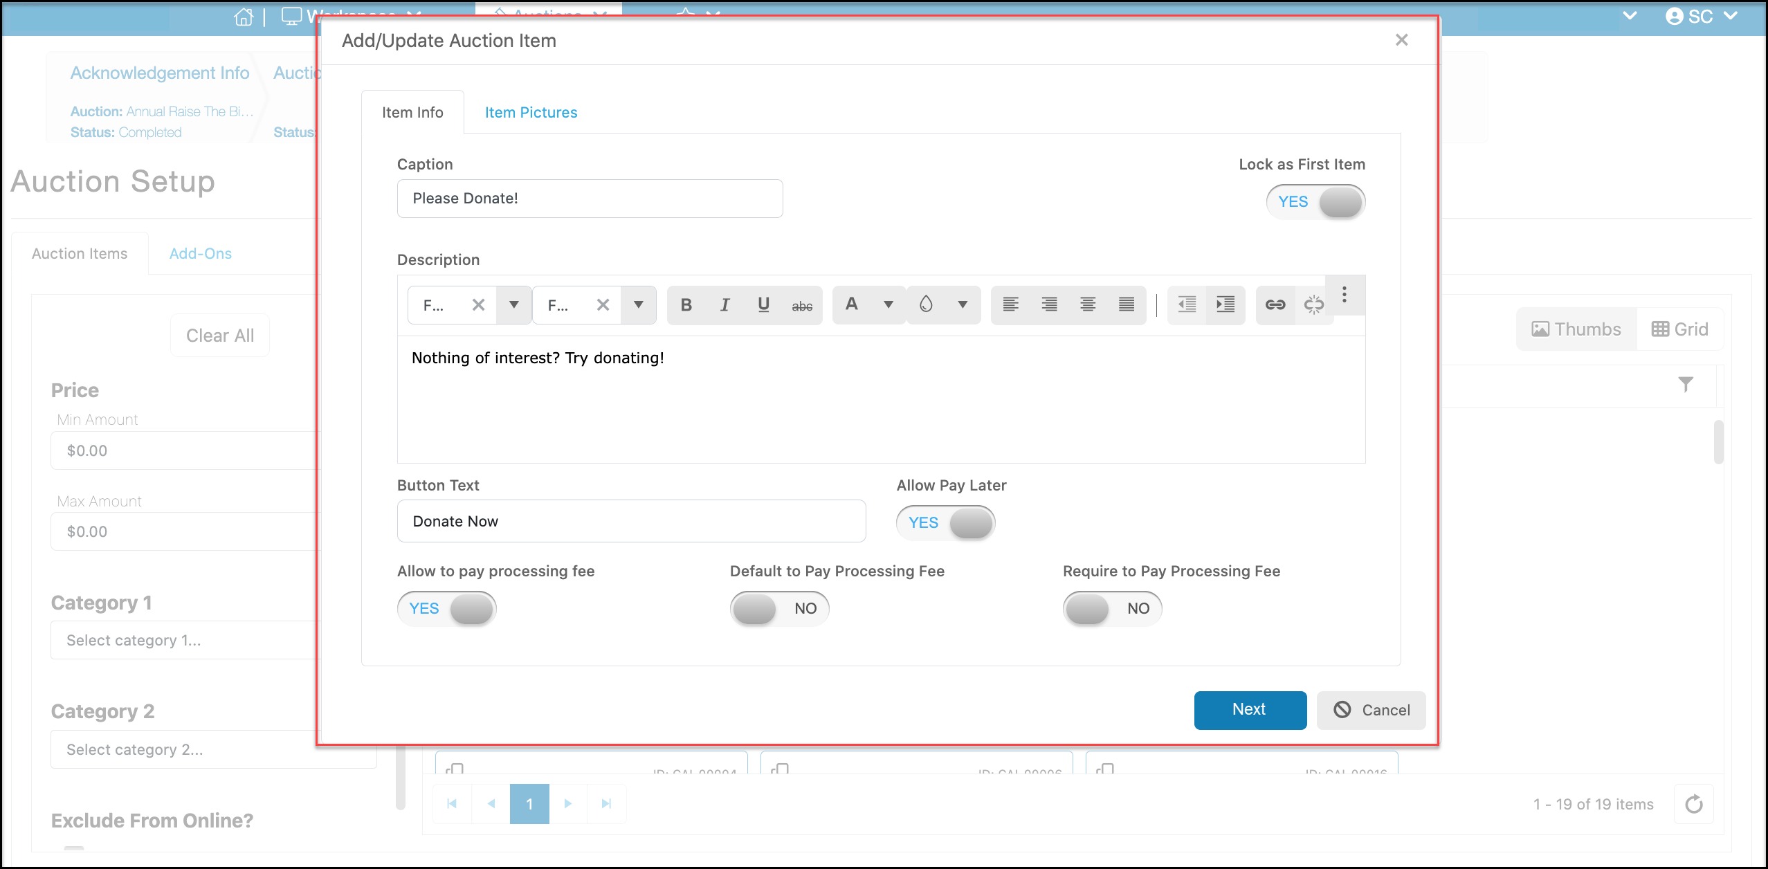Click the underline formatting icon
This screenshot has width=1768, height=869.
point(763,305)
